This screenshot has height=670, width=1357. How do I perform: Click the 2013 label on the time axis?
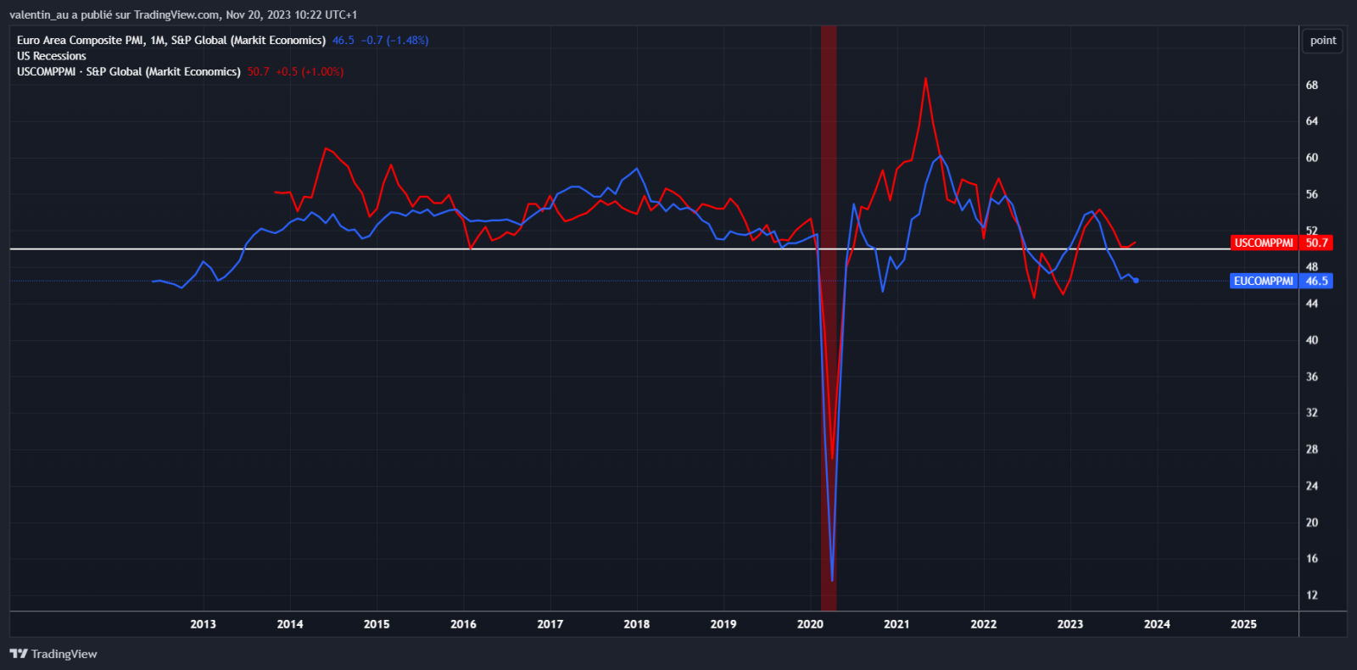pyautogui.click(x=203, y=624)
